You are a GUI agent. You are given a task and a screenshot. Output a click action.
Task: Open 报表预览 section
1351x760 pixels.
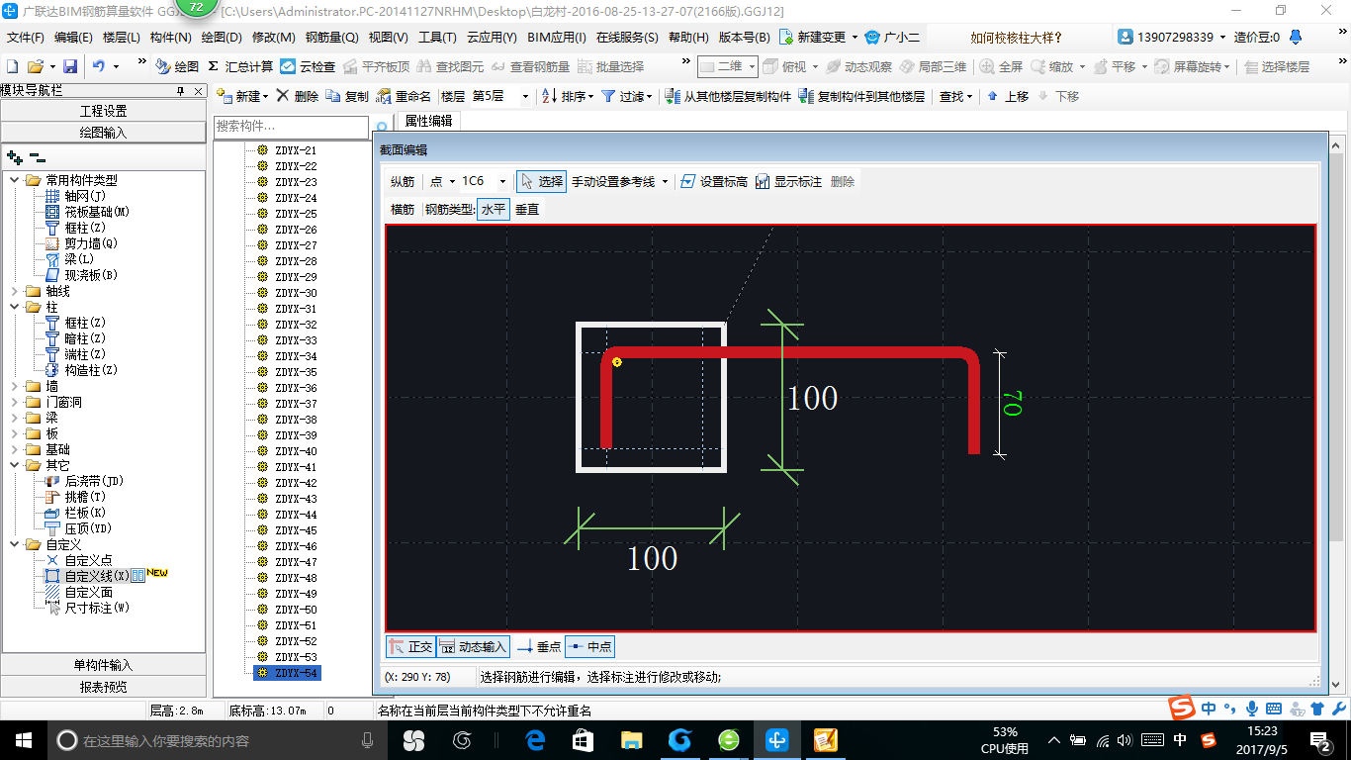(x=103, y=686)
